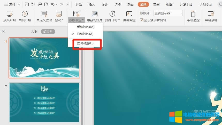Expand the 会议 dropdown arrow
Image resolution: width=222 pixels, height=125 pixels.
pos(63,20)
